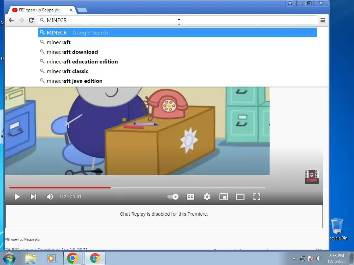Launch Windows Media Player from the taskbar
The image size is (354, 265).
tap(51, 258)
